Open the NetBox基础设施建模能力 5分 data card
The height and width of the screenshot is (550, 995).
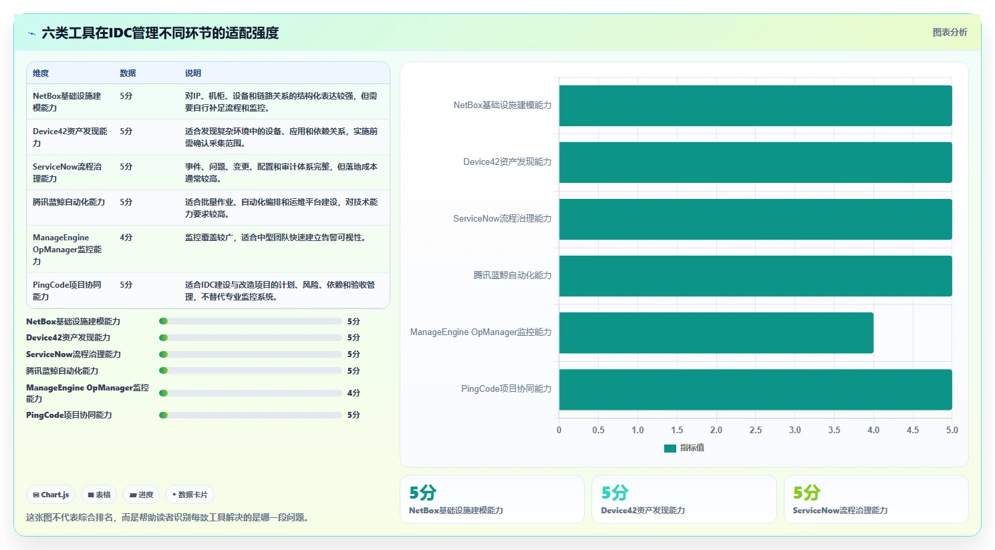coord(492,499)
